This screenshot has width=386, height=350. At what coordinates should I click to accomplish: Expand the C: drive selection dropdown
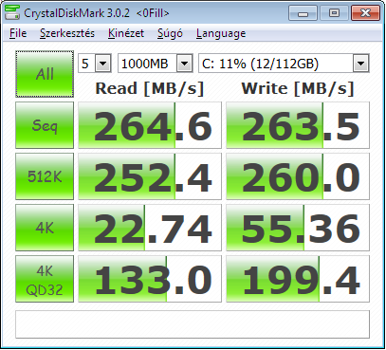tap(360, 64)
